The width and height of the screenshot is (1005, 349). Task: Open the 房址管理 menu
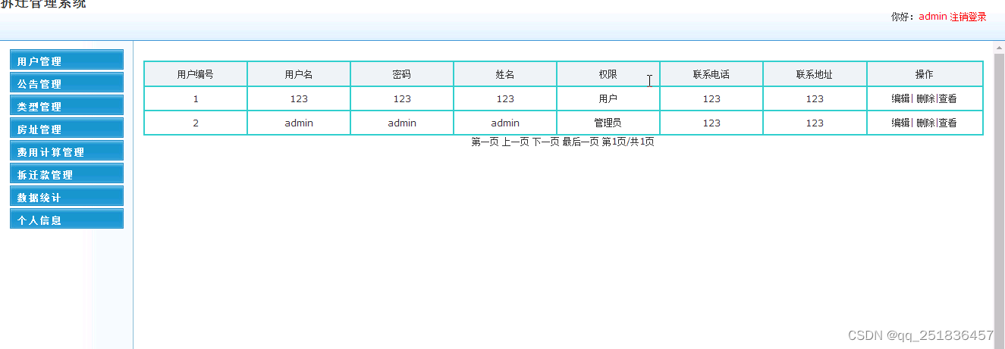click(67, 129)
